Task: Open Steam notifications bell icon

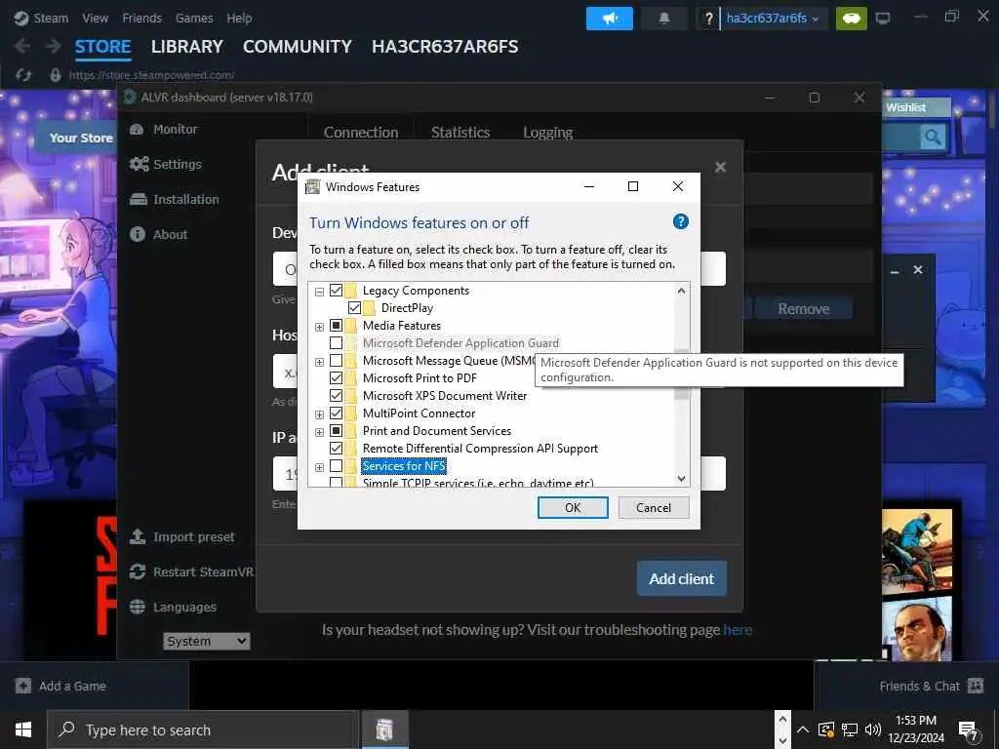Action: coord(663,19)
